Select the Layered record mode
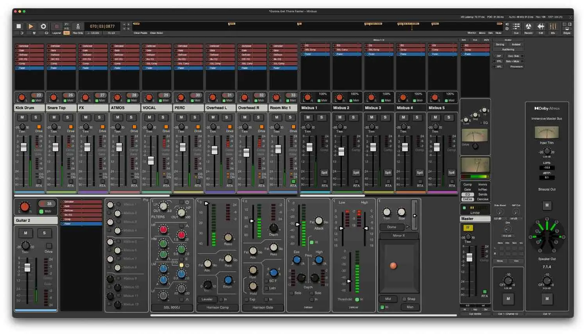This screenshot has height=334, width=586. (57, 33)
